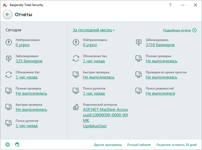Open monthly Поиск руткитов 1 час назад link
Screen dimensions: 202x150
(x=94, y=93)
